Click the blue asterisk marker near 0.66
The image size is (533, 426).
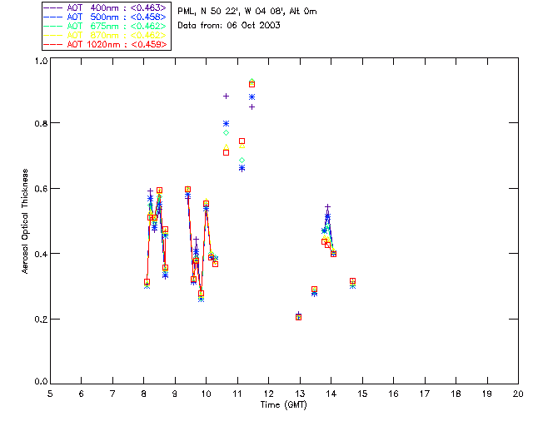point(242,168)
